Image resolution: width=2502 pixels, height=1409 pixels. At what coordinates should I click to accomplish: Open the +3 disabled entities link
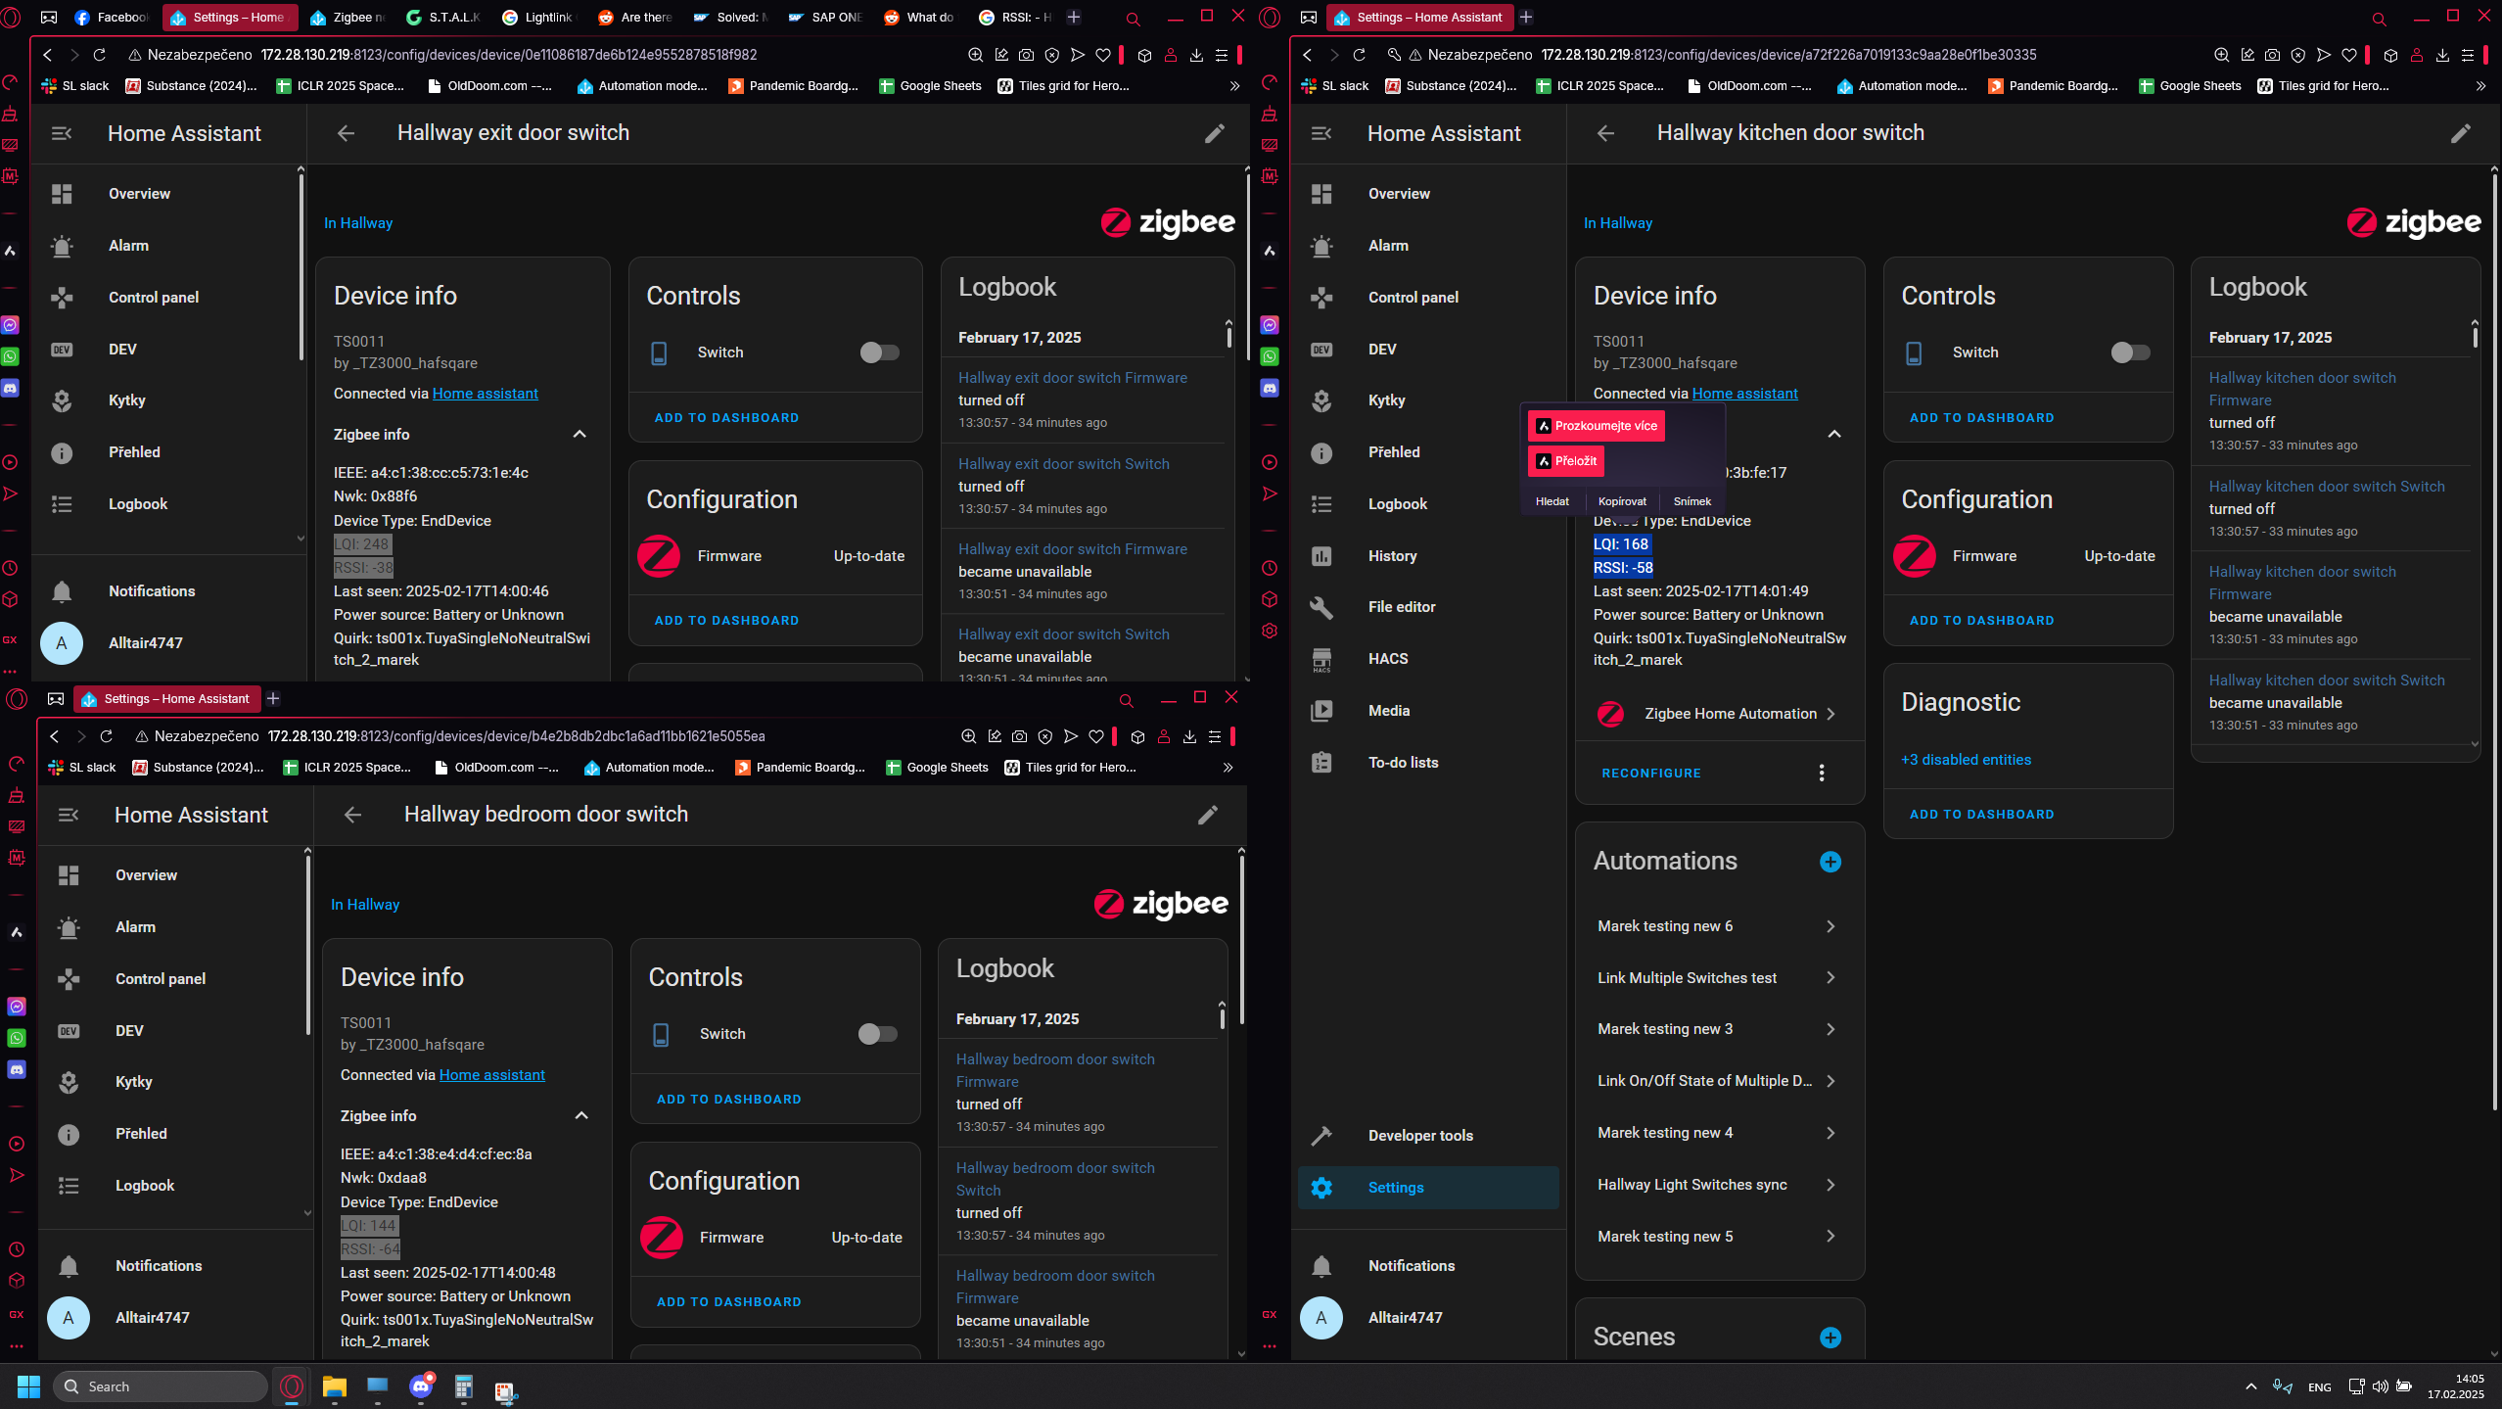[1966, 760]
